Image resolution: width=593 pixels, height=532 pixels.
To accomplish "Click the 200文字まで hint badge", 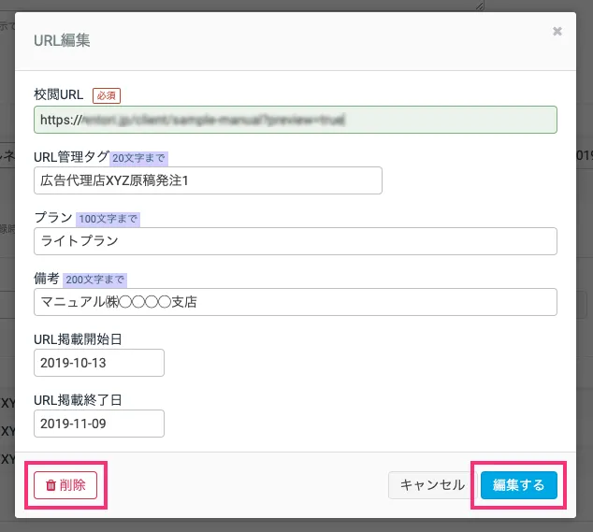I will pos(94,280).
